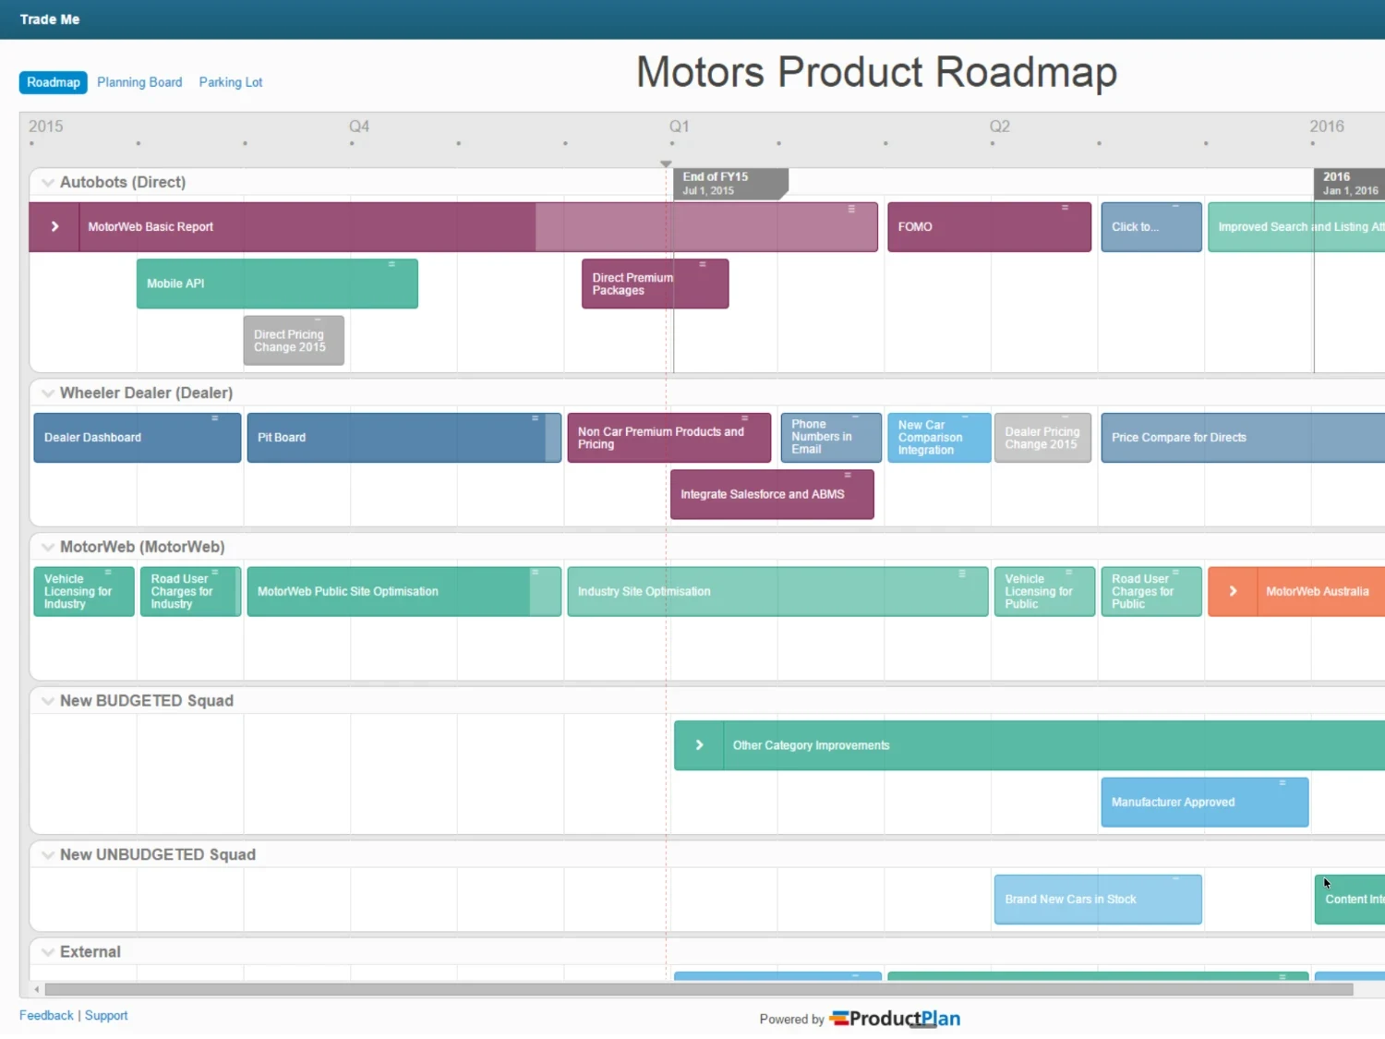Collapse the Autobots (Direct) lane
This screenshot has width=1385, height=1039.
pos(48,183)
